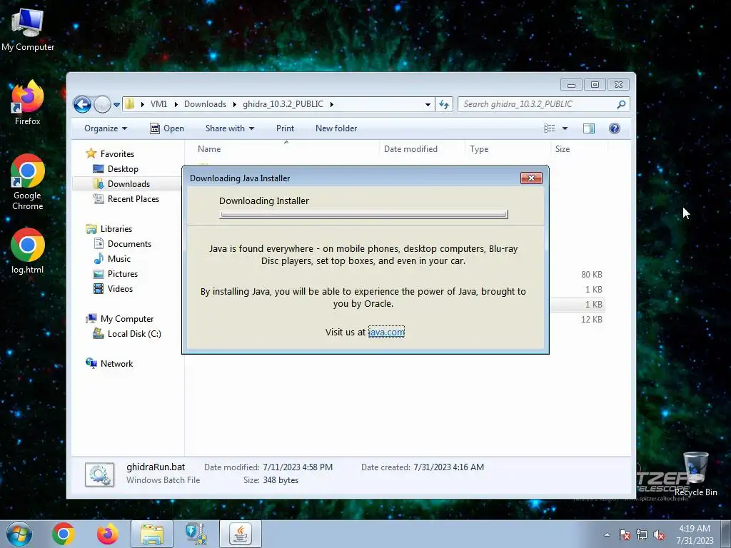Open the view options dropdown arrow
Viewport: 731px width, 548px height.
click(x=565, y=128)
